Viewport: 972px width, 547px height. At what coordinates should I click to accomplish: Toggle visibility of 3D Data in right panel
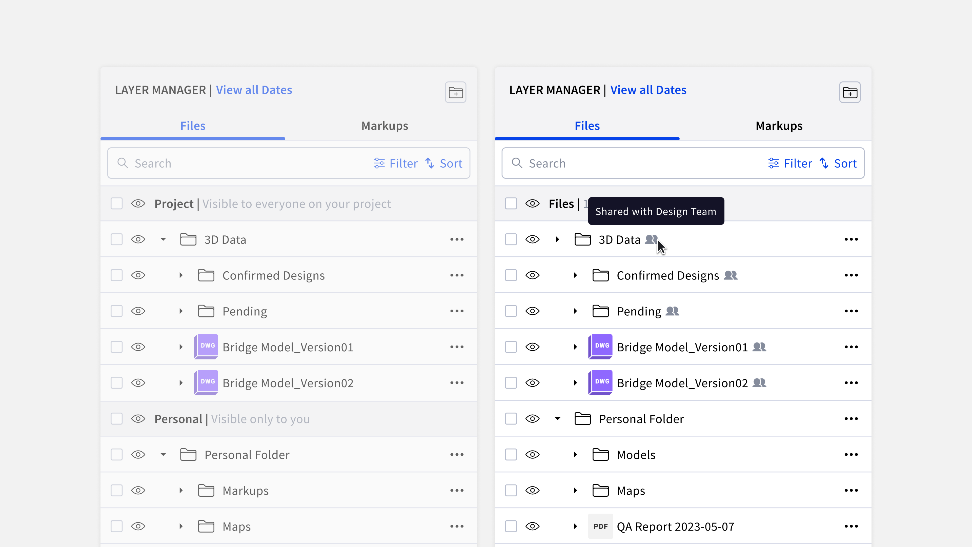[532, 239]
